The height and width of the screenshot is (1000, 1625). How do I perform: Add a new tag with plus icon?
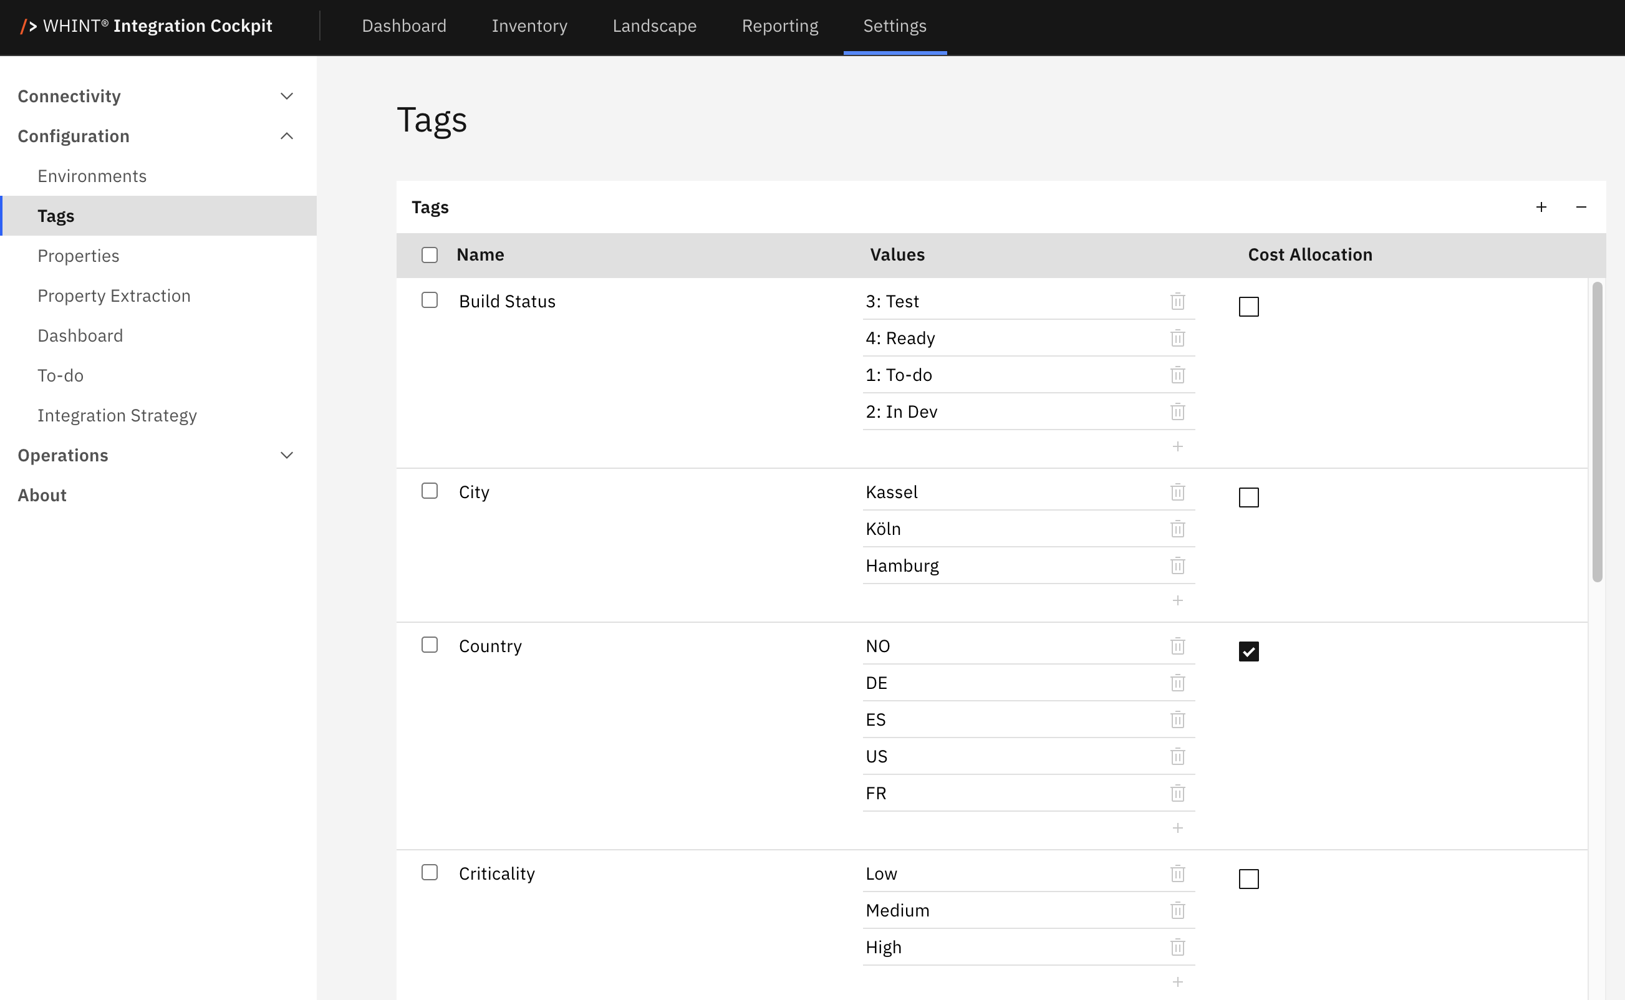1541,207
